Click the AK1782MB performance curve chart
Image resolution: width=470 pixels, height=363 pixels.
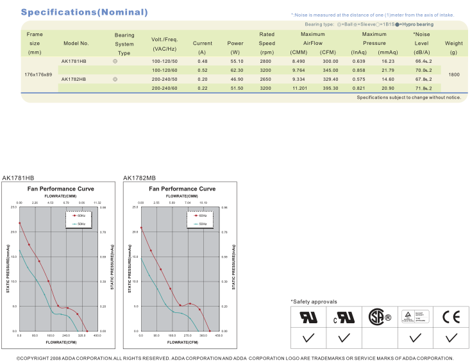180,266
